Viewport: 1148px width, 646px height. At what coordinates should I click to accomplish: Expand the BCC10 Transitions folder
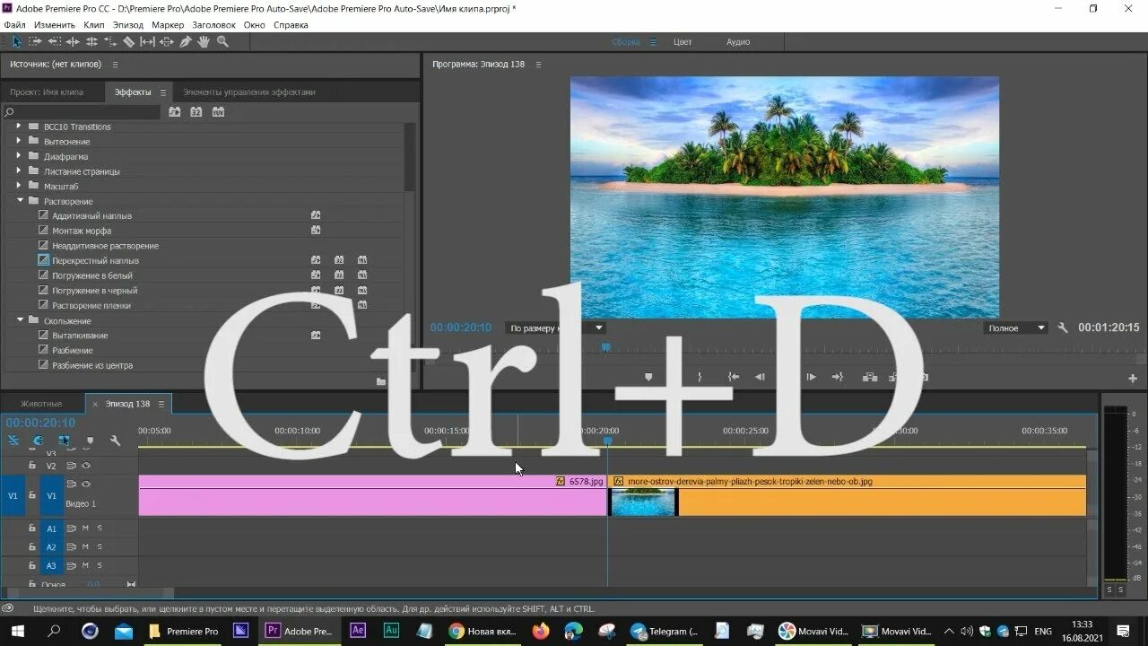(x=19, y=127)
